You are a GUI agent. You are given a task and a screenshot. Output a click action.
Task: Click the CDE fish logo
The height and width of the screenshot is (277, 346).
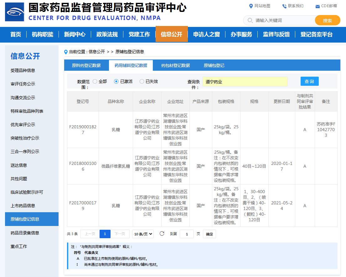tap(15, 12)
